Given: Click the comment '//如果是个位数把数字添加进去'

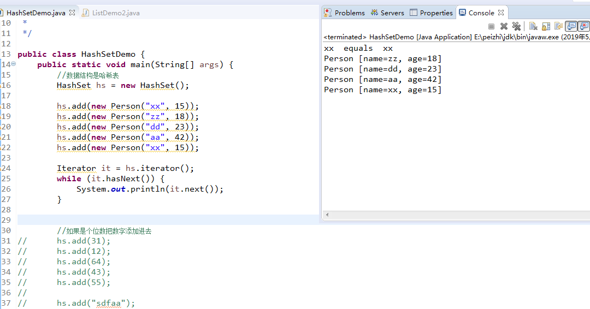Looking at the screenshot, I should (104, 231).
